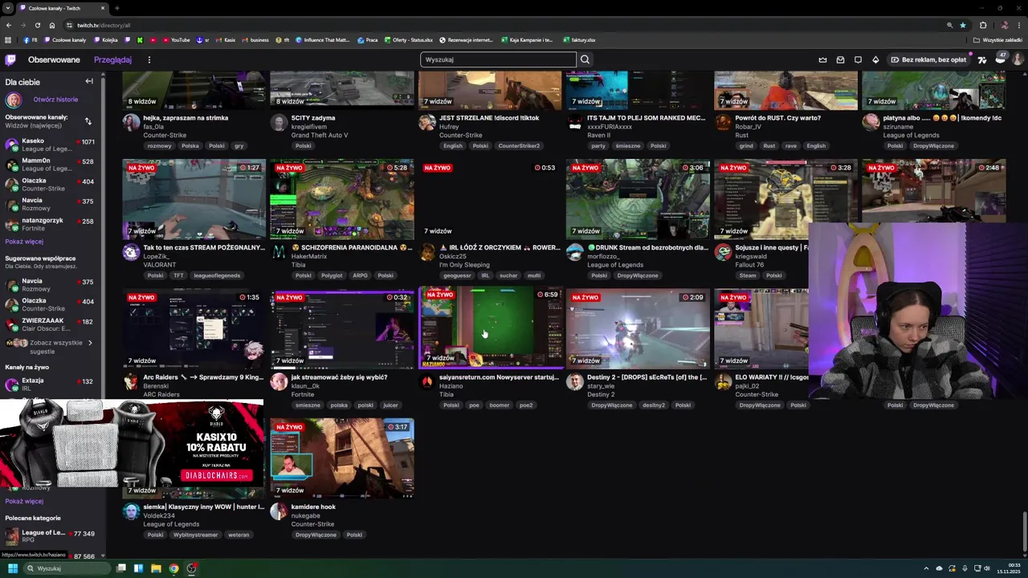Open the Chrome extensions puzzle icon

(983, 25)
